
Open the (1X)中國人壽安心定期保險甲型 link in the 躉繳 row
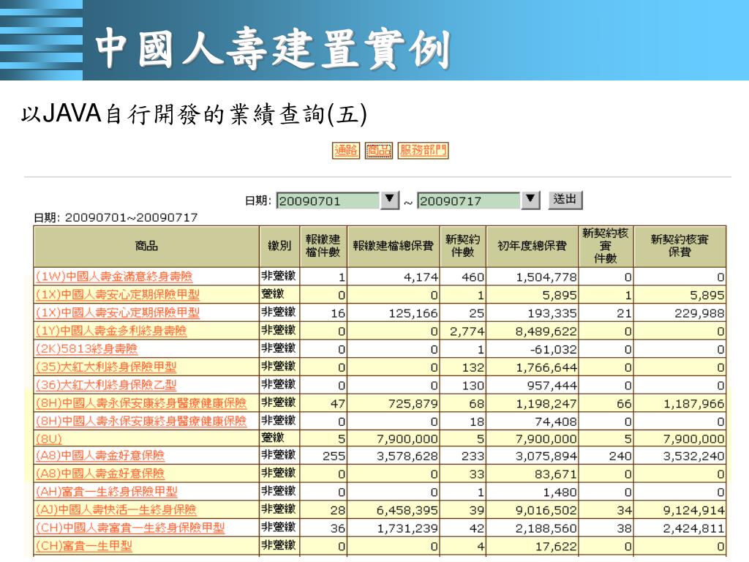pos(118,295)
